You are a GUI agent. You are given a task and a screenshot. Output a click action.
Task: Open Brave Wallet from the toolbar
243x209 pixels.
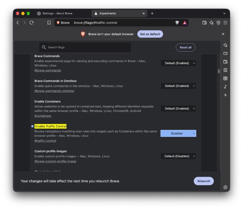204,23
